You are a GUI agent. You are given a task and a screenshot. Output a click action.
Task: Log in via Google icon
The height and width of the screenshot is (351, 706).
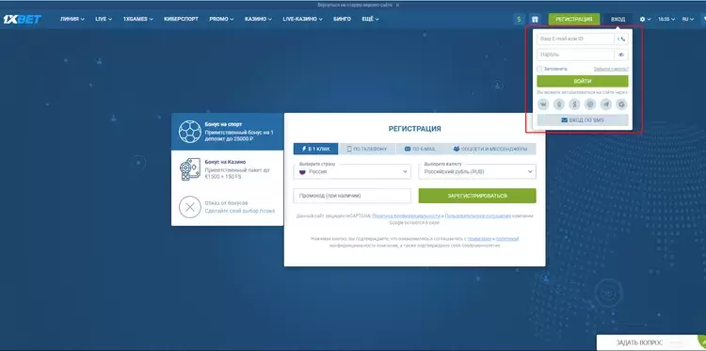622,104
